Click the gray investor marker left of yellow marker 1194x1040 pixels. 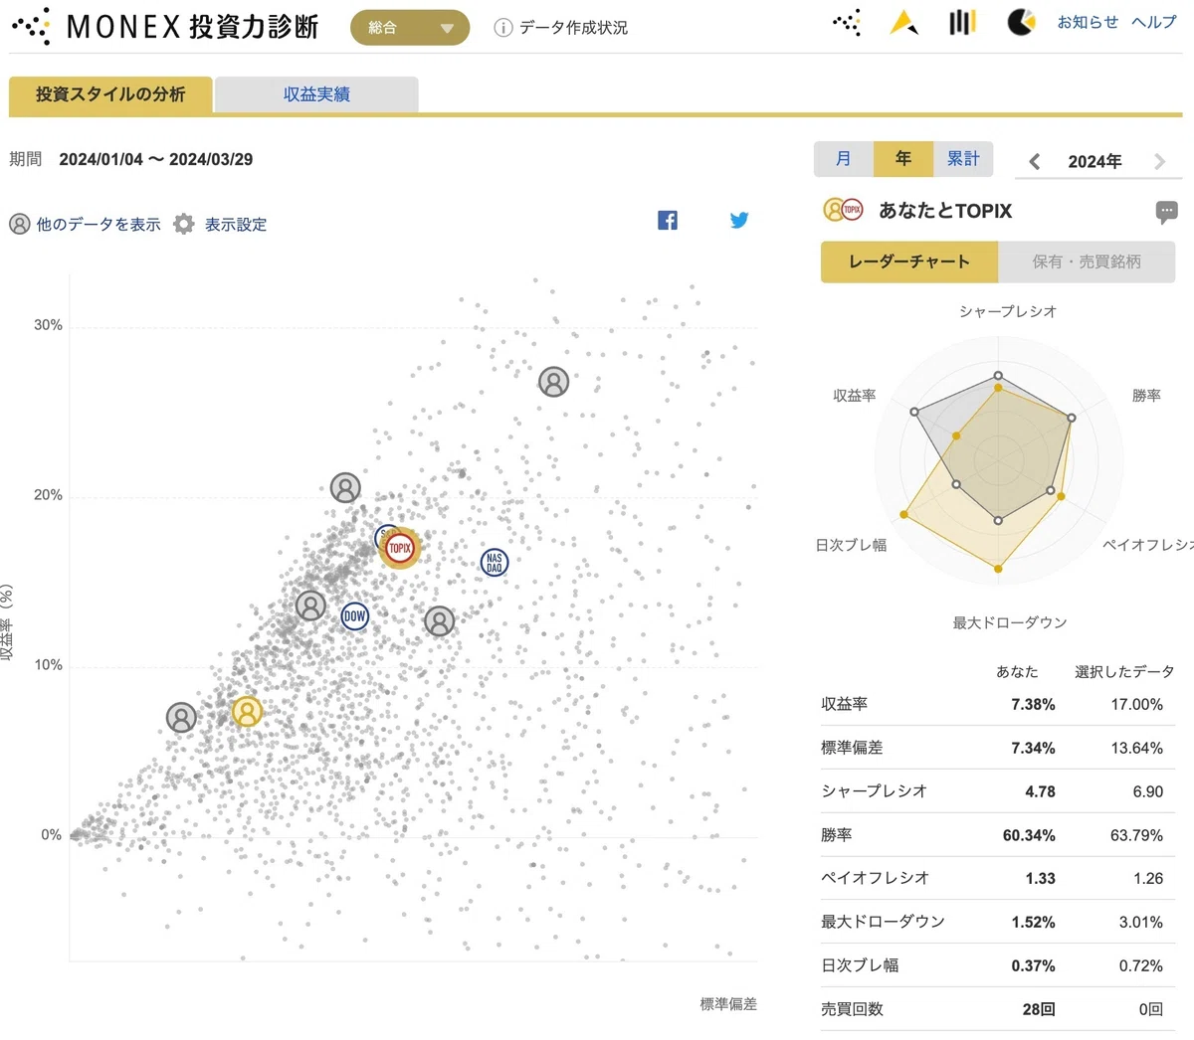[181, 717]
